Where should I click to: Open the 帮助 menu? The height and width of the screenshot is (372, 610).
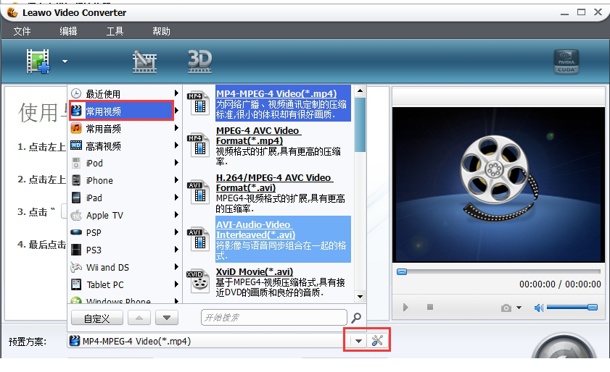click(x=161, y=31)
